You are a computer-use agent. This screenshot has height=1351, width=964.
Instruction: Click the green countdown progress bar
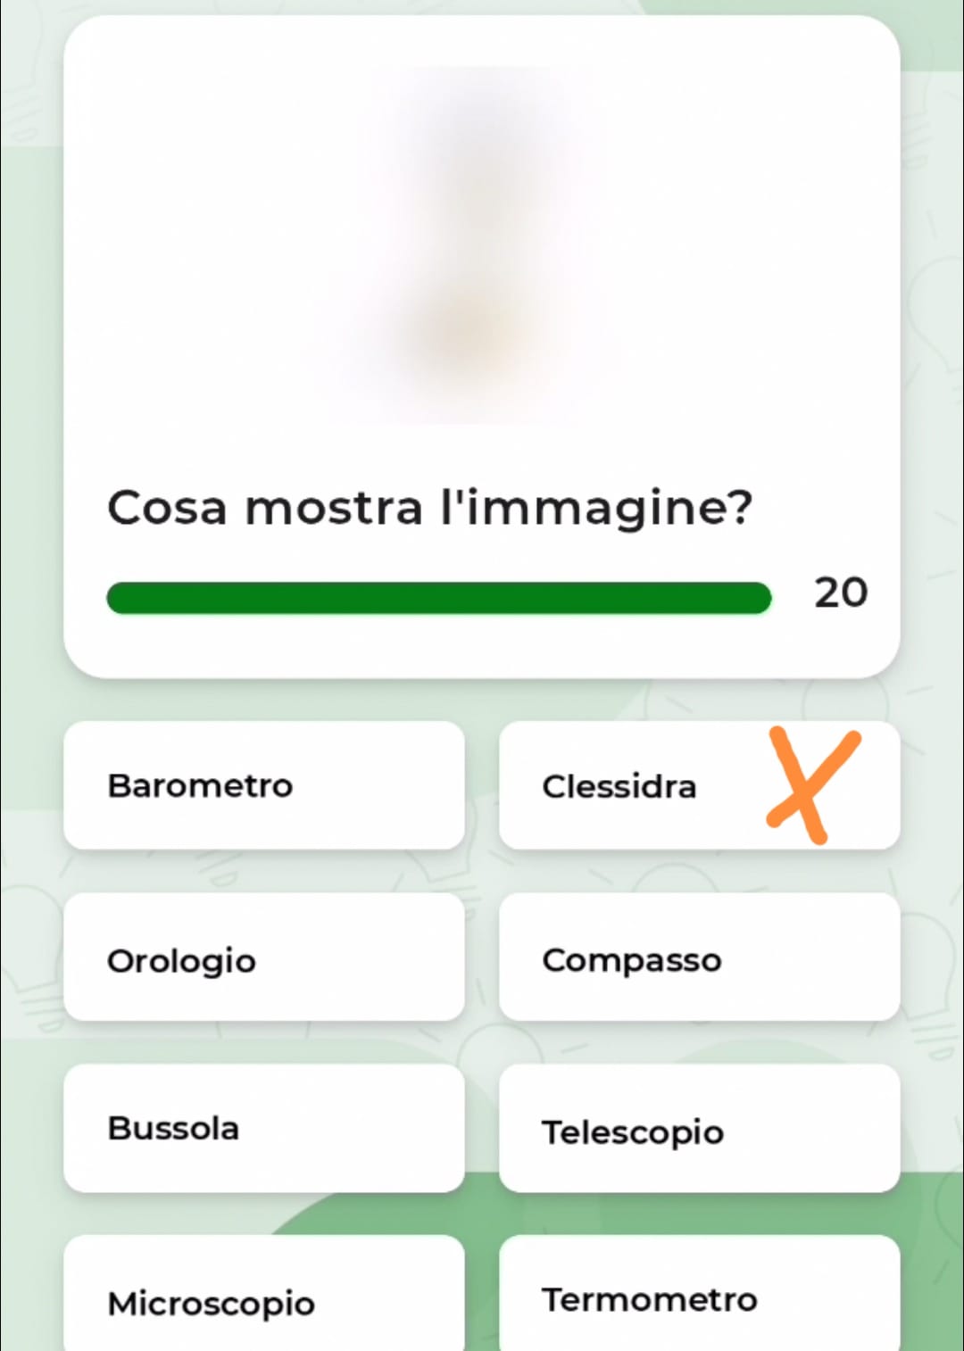(438, 598)
